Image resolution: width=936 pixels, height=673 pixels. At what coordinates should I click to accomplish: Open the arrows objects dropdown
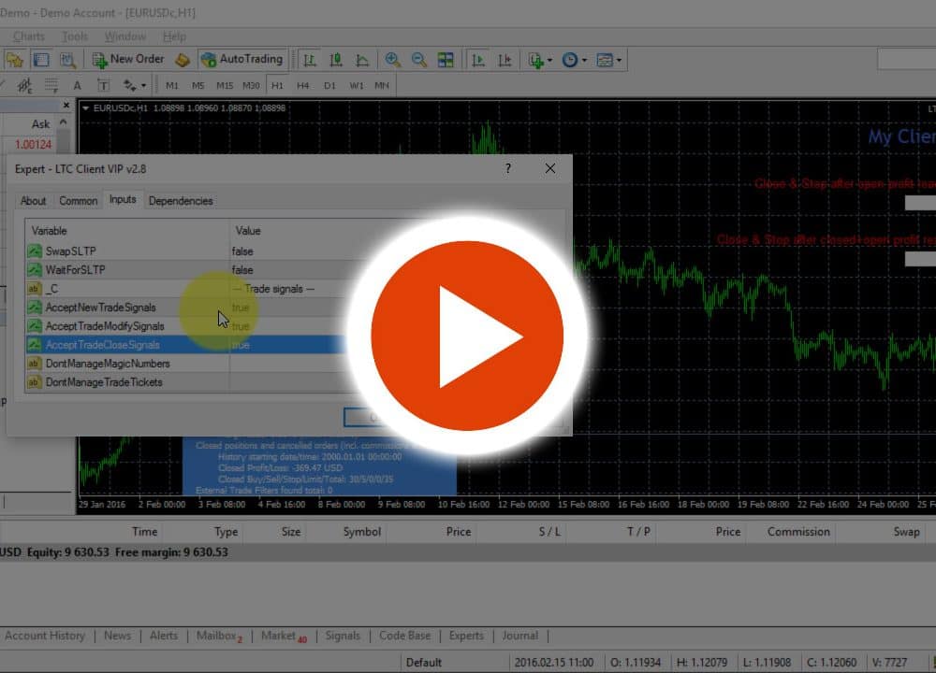point(134,85)
